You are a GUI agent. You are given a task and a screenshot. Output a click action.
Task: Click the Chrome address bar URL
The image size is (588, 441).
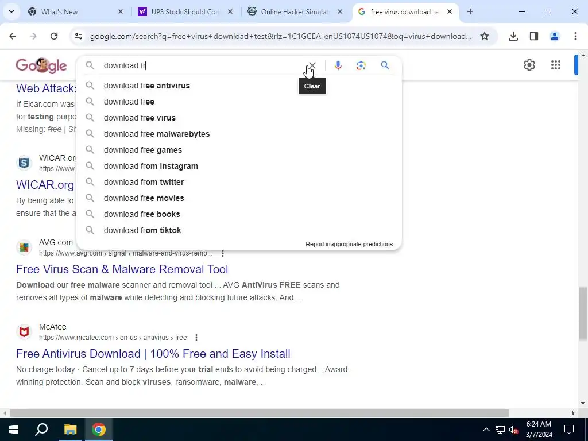[281, 36]
